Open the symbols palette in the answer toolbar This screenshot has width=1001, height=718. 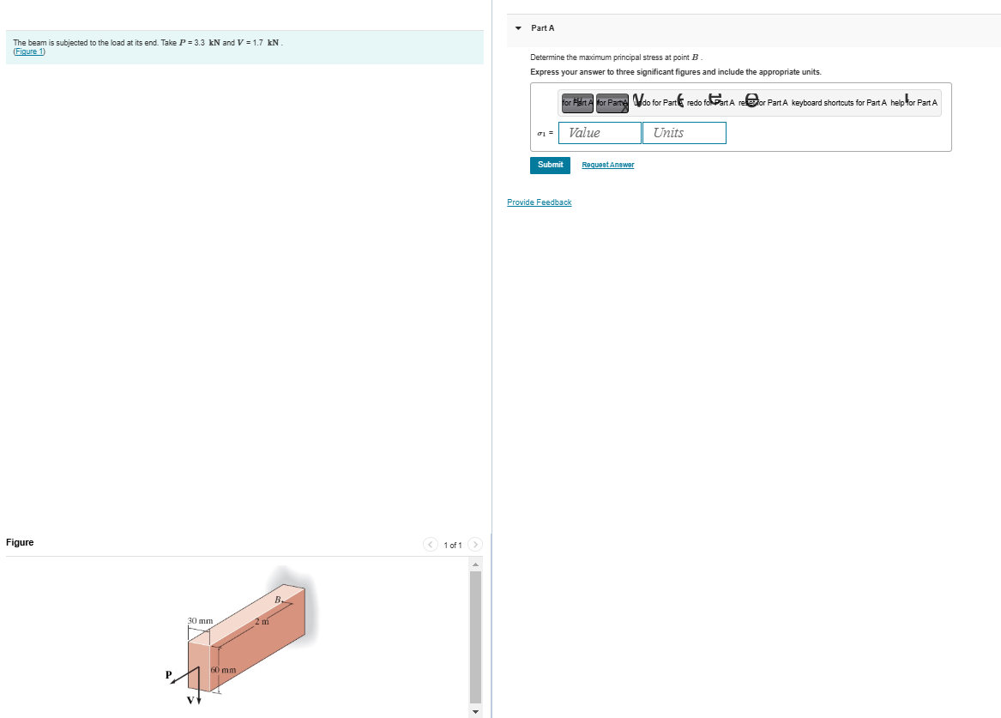click(x=612, y=103)
